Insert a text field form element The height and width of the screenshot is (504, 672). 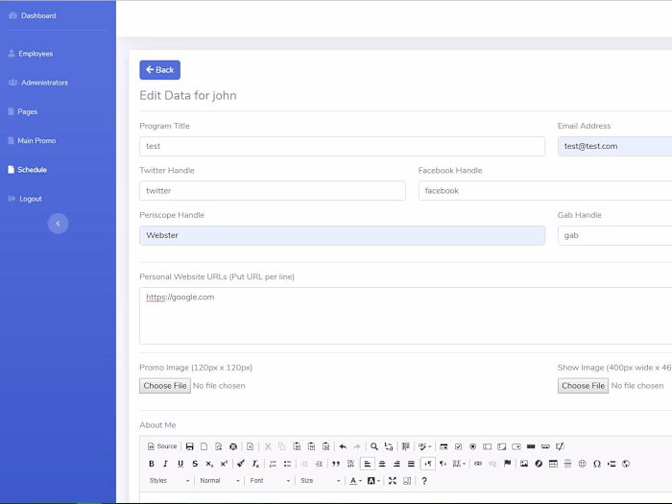[488, 446]
